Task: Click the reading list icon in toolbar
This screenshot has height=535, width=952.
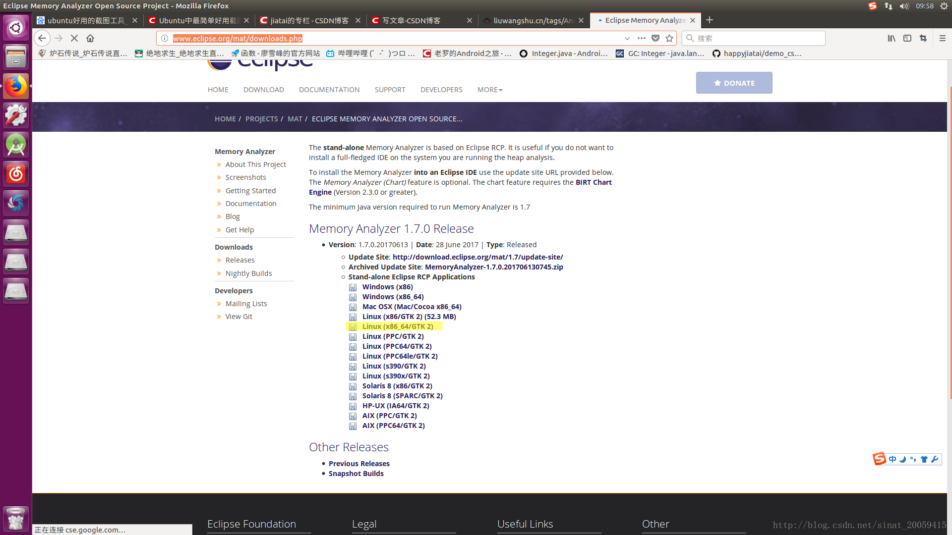Action: click(x=892, y=38)
